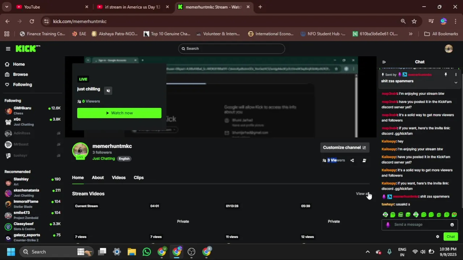The height and width of the screenshot is (260, 463).
Task: Open AdinRoss offline channel
Action: click(x=33, y=133)
